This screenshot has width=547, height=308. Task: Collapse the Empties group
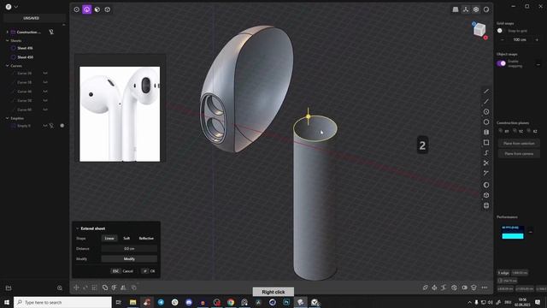coord(8,118)
